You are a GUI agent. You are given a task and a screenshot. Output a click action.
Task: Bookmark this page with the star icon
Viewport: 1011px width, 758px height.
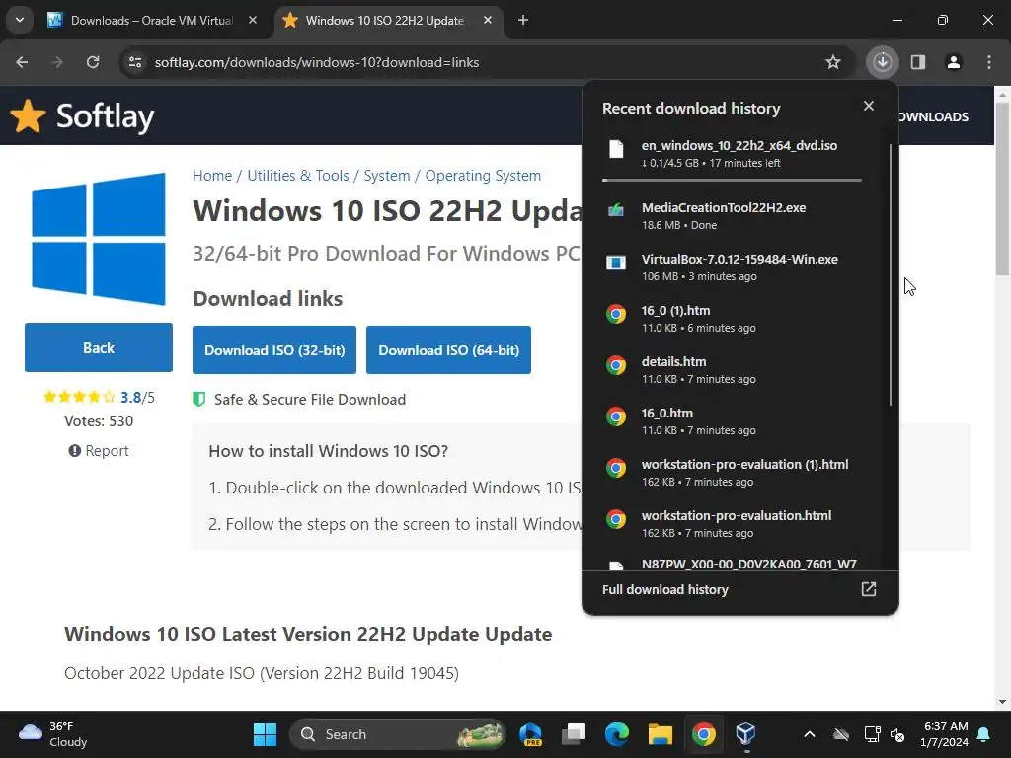pos(833,62)
